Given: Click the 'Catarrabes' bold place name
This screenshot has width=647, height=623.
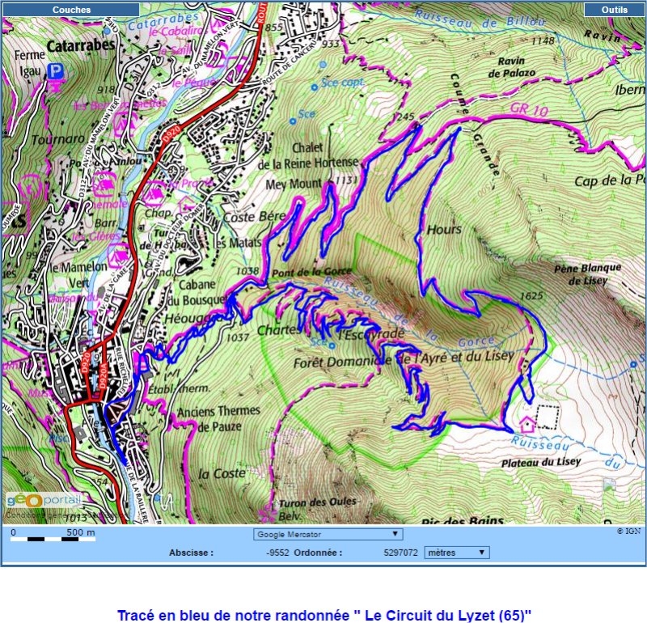Looking at the screenshot, I should point(81,45).
